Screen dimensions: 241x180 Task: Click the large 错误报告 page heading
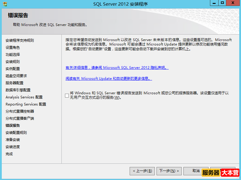pyautogui.click(x=18, y=15)
